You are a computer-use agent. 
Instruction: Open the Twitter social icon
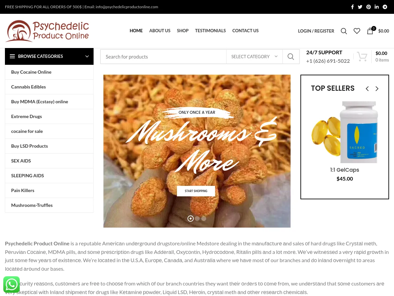pyautogui.click(x=360, y=7)
